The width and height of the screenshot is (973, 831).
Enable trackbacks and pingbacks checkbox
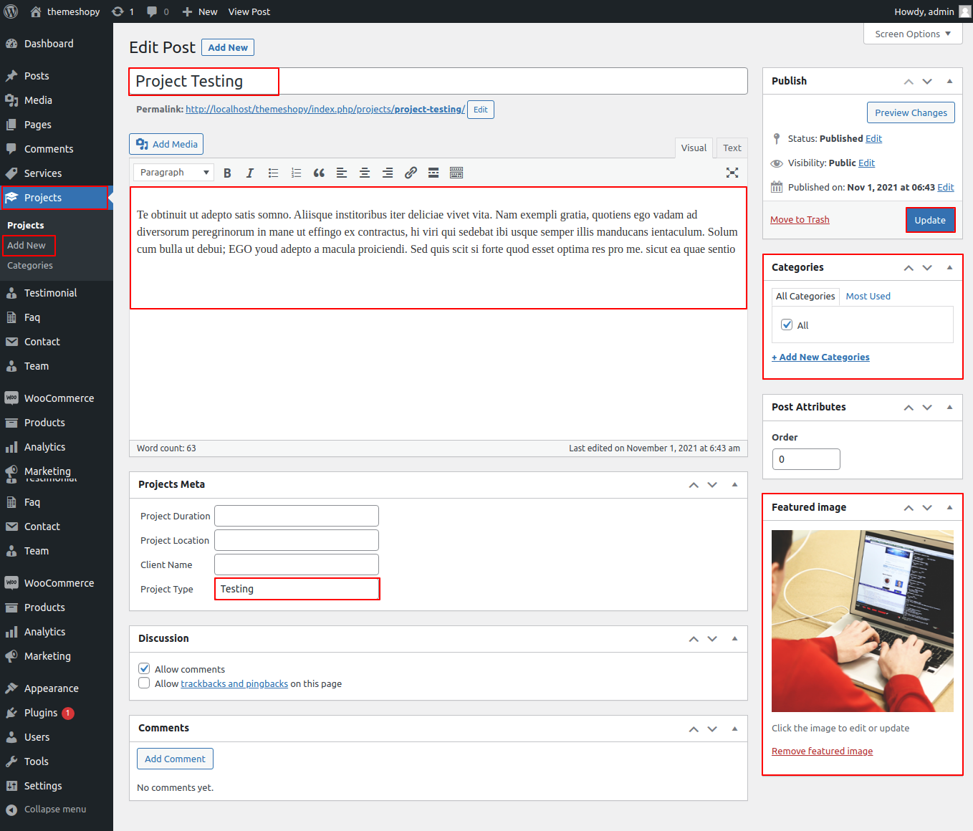[144, 683]
